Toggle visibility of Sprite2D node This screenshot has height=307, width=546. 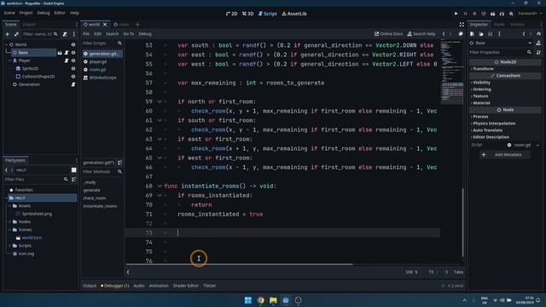(x=73, y=68)
